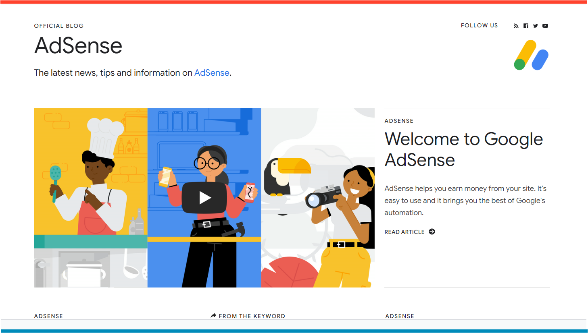Screen dimensions: 588x333
Task: Open the YouTube follow icon
Action: 545,26
